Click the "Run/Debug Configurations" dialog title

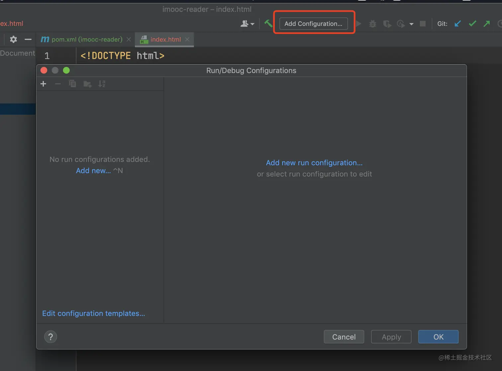(x=251, y=70)
